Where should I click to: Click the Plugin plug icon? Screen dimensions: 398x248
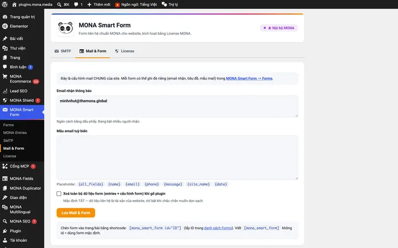[5, 231]
